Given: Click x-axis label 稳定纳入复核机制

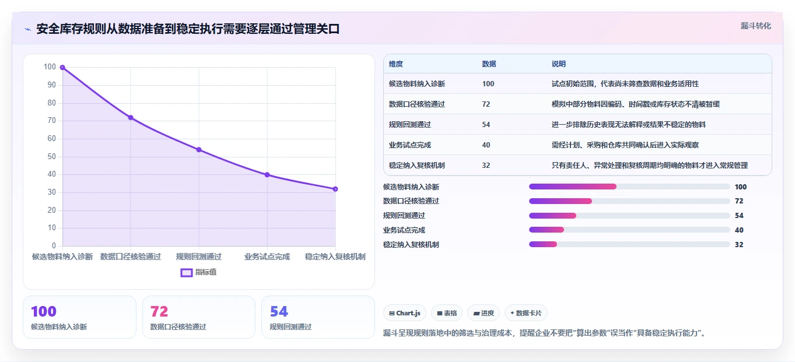Looking at the screenshot, I should point(335,256).
